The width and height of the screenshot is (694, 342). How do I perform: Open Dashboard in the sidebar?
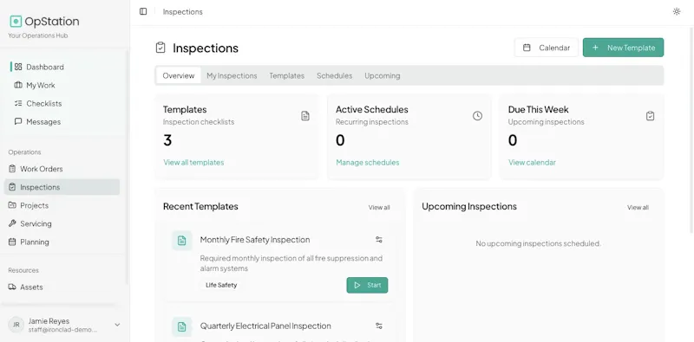(64, 68)
